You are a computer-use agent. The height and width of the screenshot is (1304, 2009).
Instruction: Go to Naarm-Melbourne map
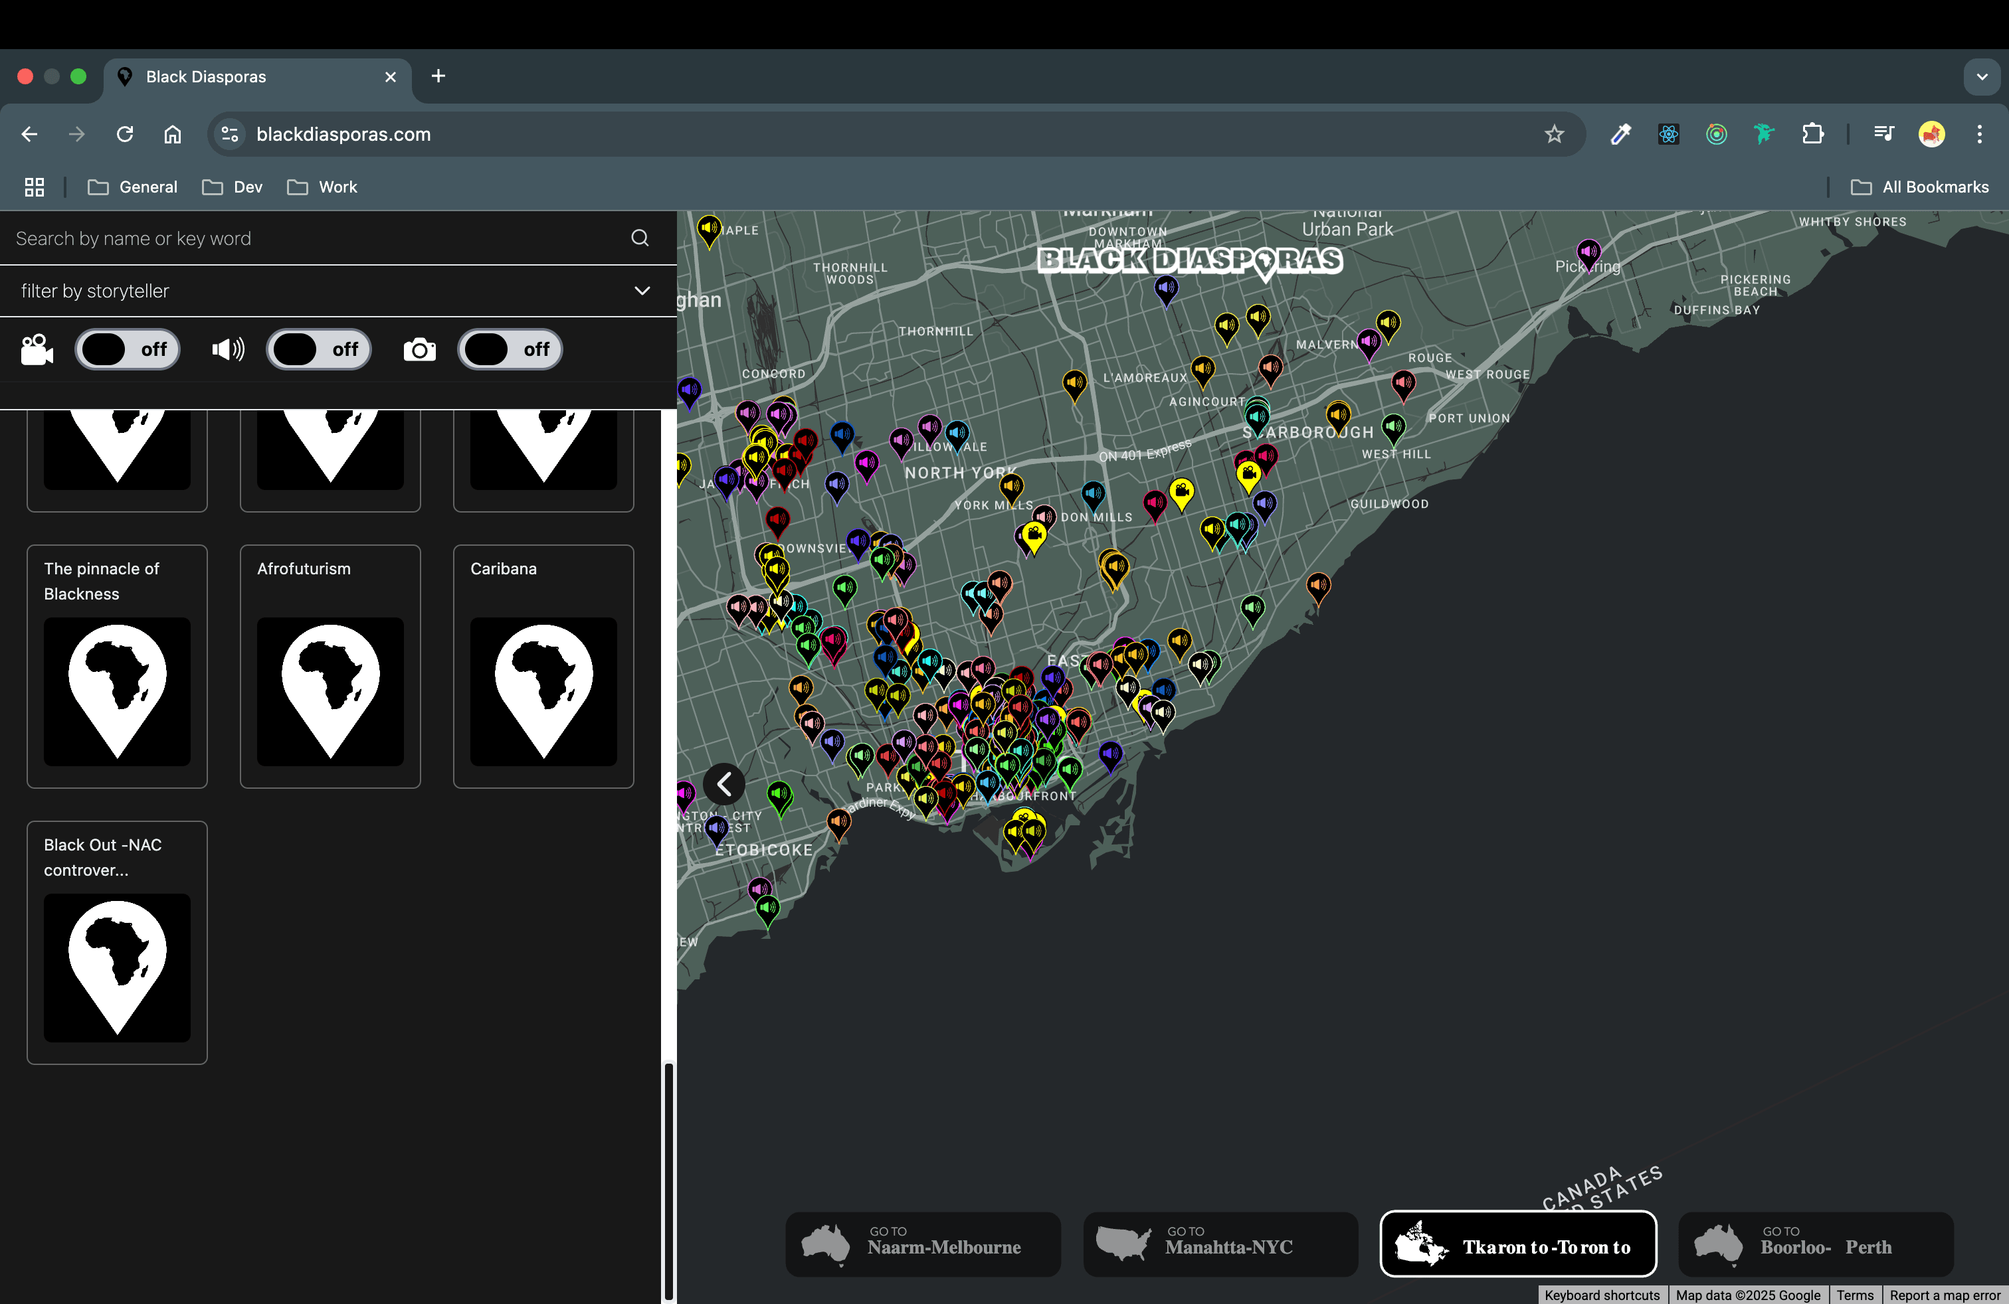[923, 1244]
